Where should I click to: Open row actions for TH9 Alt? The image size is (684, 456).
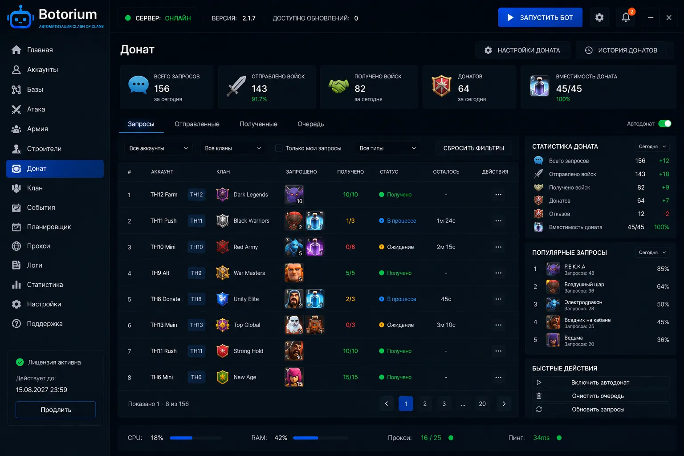click(498, 273)
